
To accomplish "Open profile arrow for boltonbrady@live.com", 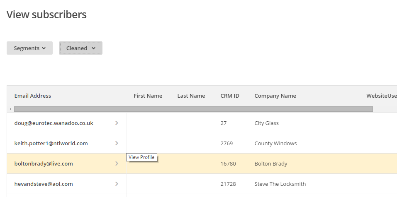I will coord(117,163).
